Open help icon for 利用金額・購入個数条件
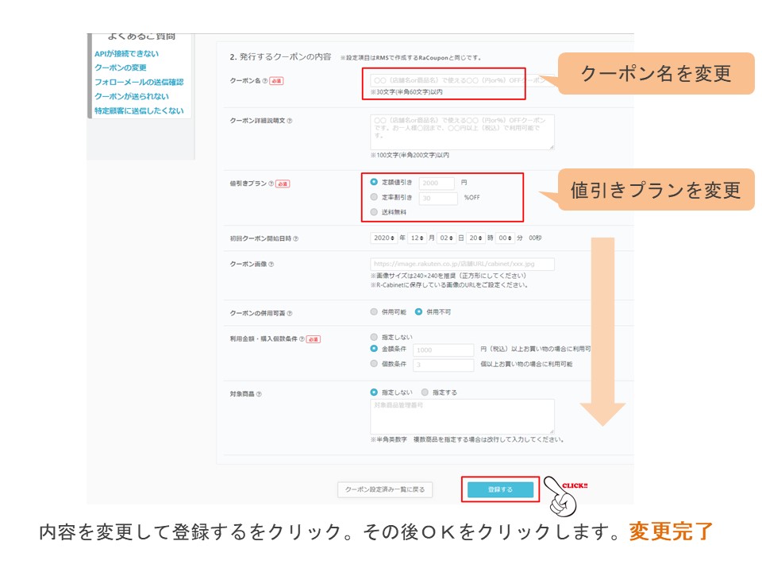This screenshot has width=762, height=572. 302,339
